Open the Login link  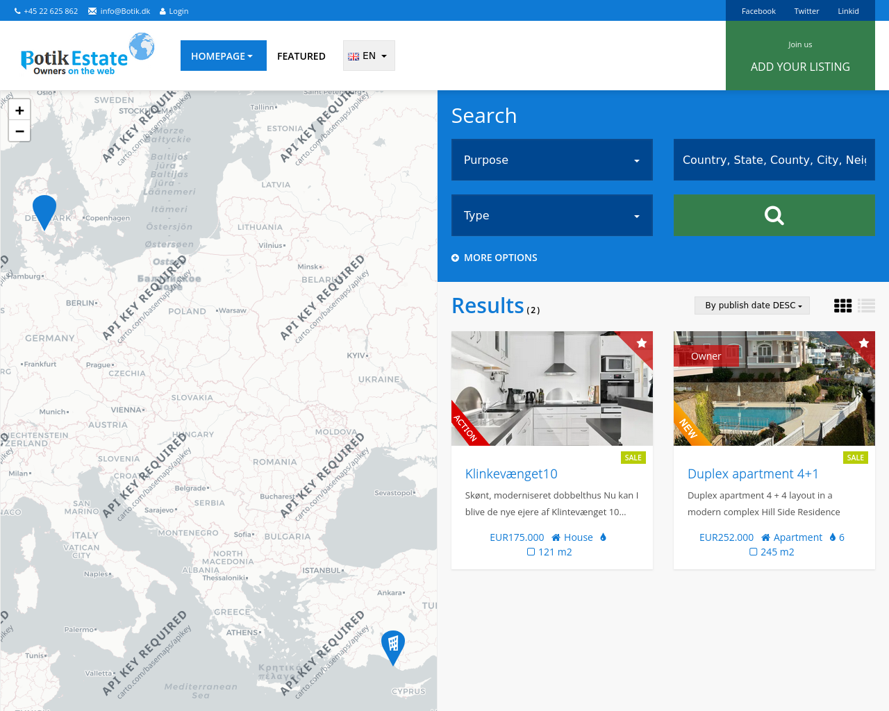tap(174, 11)
